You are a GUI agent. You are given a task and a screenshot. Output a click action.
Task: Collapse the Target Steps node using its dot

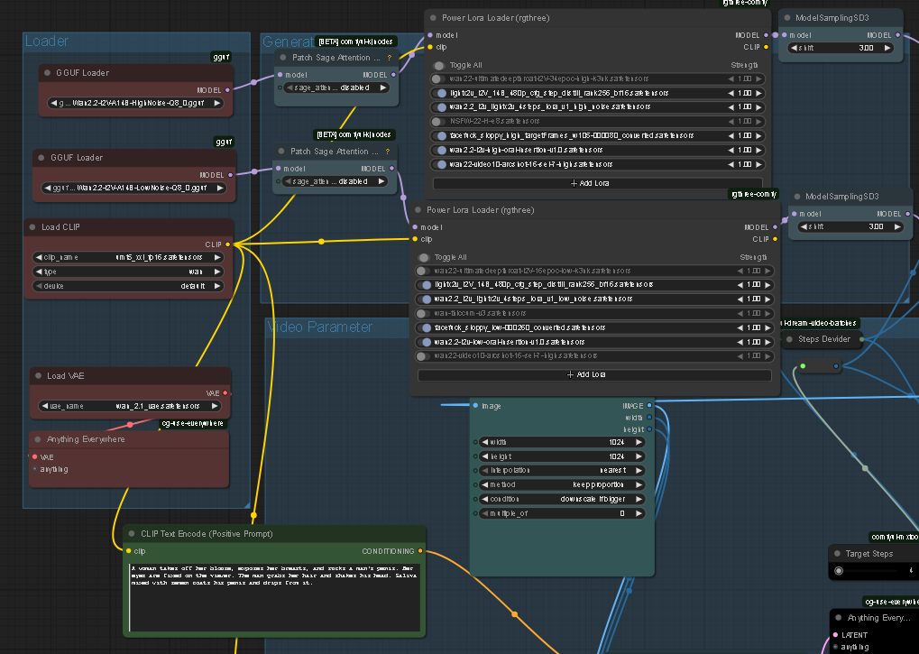(837, 554)
